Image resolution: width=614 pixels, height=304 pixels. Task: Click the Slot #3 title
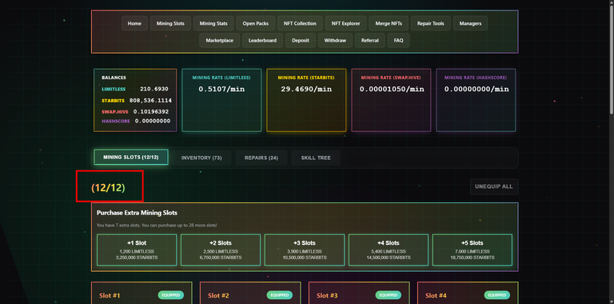click(x=327, y=295)
